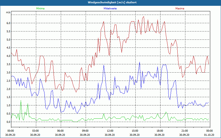The width and height of the screenshot is (221, 138).
Task: Click the 6,0 y-axis value
Action: [8, 23]
